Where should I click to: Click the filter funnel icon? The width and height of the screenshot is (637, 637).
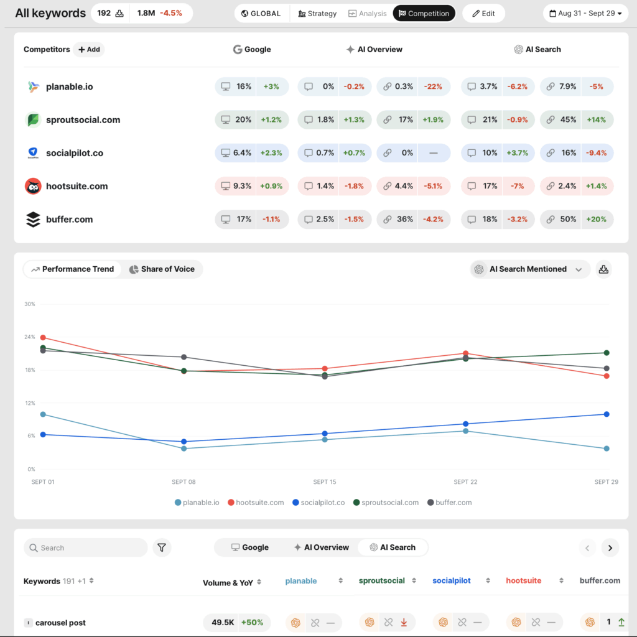pos(162,547)
